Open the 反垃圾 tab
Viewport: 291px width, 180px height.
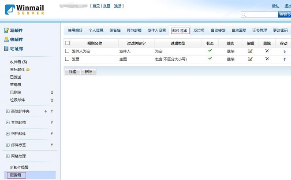point(199,30)
